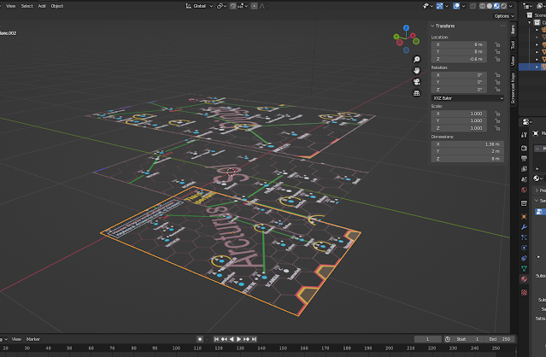546x357 pixels.
Task: Open the Scene properties tab icon
Action: click(x=524, y=179)
